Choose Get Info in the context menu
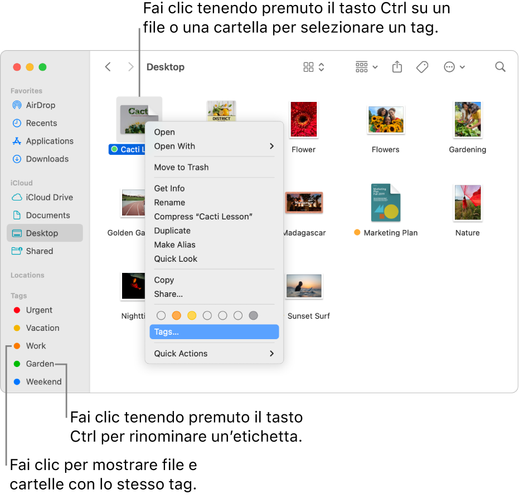This screenshot has height=499, width=519. [214, 188]
